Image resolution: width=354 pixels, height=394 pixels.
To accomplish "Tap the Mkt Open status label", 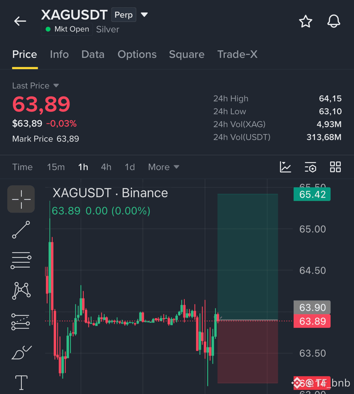I will tap(67, 29).
